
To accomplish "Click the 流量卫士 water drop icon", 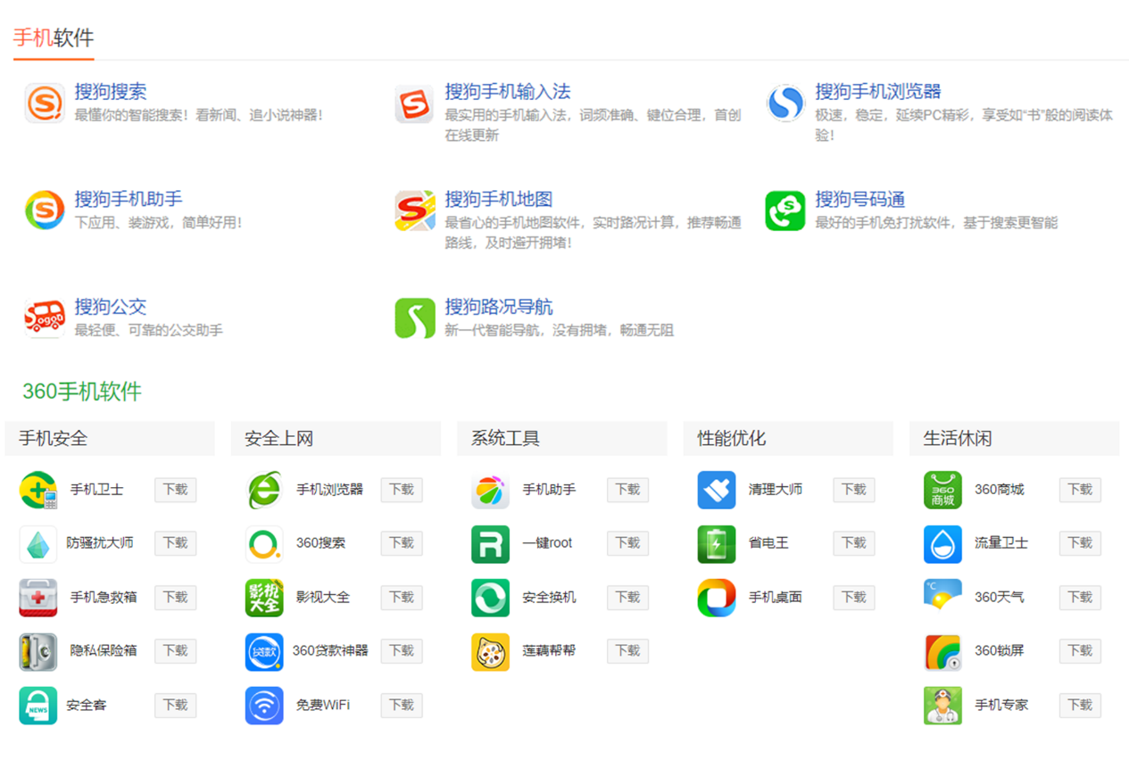I will click(942, 543).
